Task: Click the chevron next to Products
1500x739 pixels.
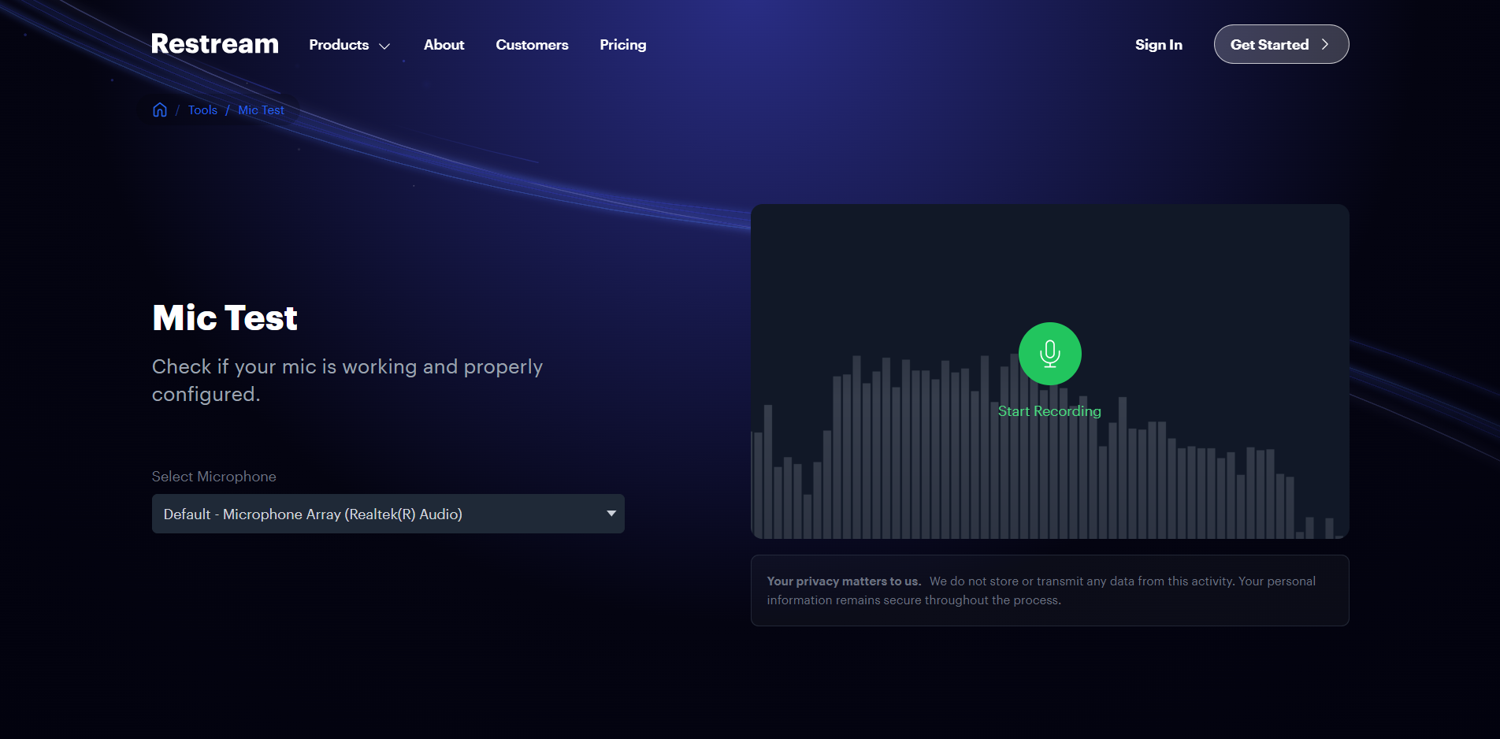Action: coord(385,46)
